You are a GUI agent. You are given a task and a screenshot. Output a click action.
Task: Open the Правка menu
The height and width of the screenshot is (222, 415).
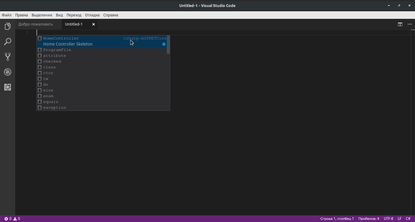point(22,15)
